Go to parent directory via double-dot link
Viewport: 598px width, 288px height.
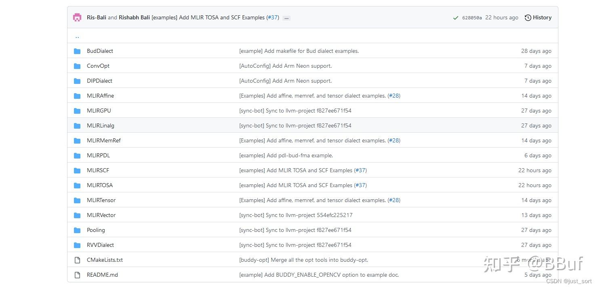pos(77,37)
